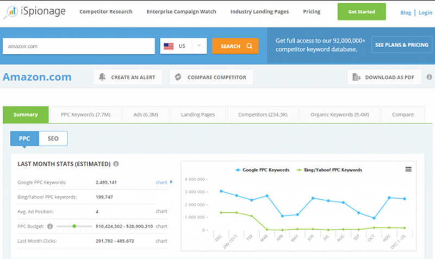Switch to SEO view
Screen dimensions: 435x259
53,138
